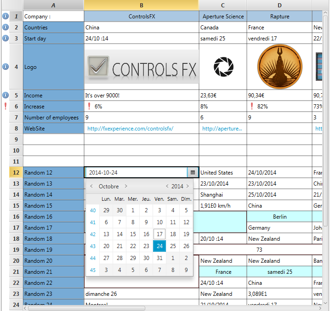Go to previous month before Octobre
This screenshot has height=311, width=330.
coord(91,186)
